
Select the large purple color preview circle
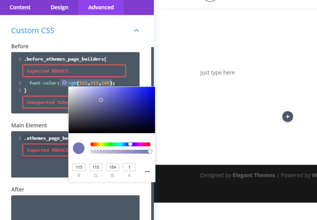pos(79,148)
